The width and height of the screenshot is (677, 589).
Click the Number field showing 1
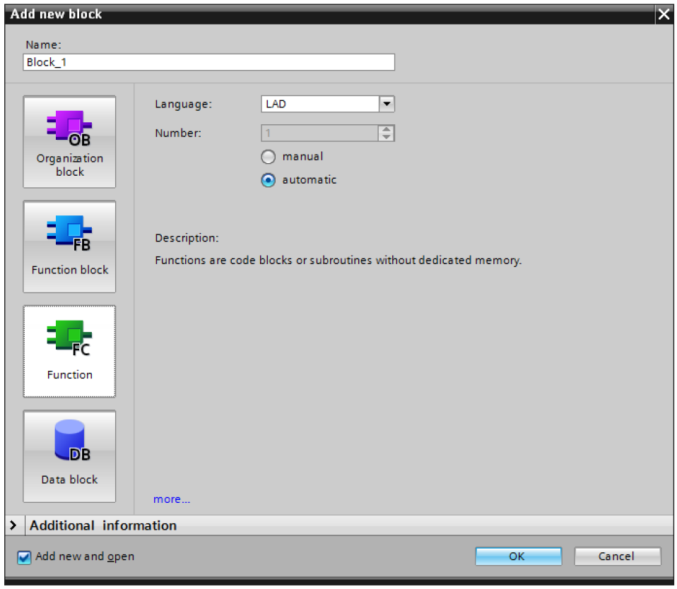coord(319,133)
